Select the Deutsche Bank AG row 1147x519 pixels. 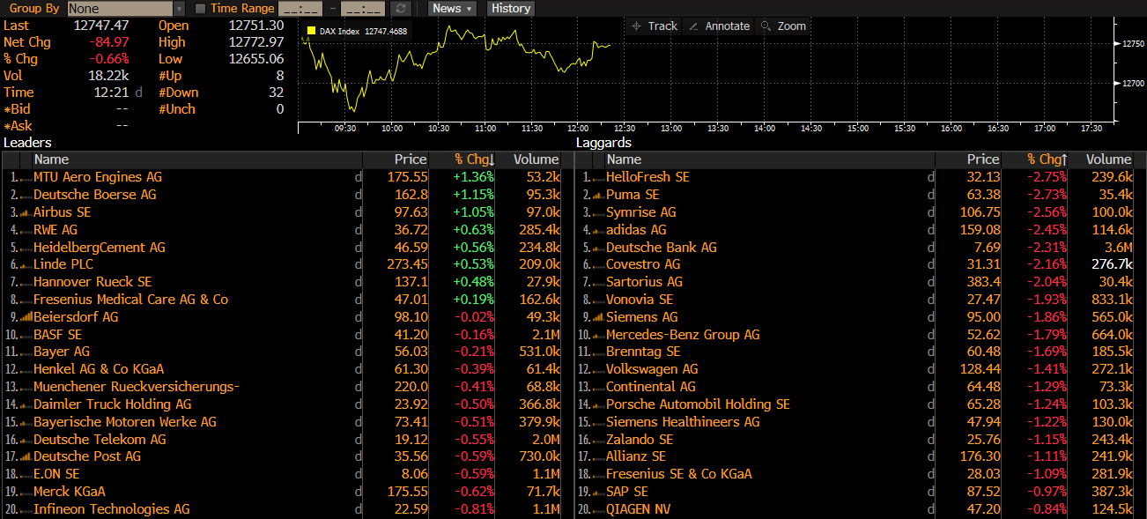pyautogui.click(x=661, y=248)
